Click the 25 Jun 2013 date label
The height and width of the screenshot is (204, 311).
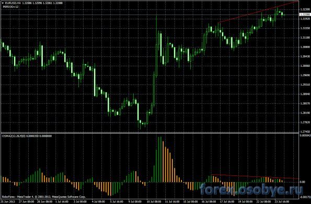[x=7, y=202]
